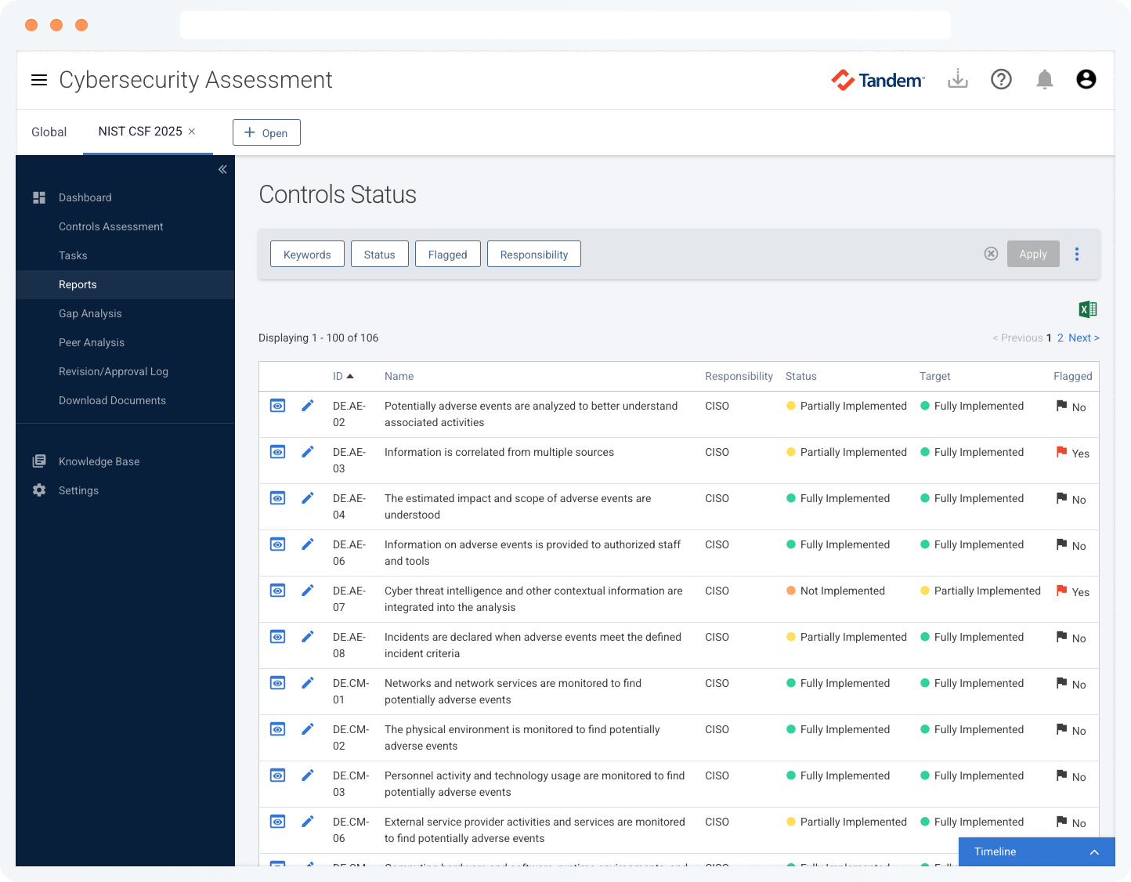The height and width of the screenshot is (882, 1131).
Task: Collapse the sidebar with double chevron
Action: (x=222, y=169)
